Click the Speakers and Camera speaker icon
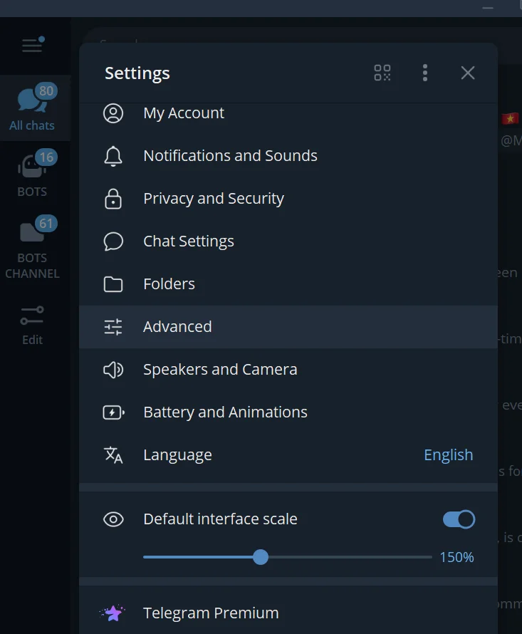Image resolution: width=522 pixels, height=634 pixels. point(113,370)
